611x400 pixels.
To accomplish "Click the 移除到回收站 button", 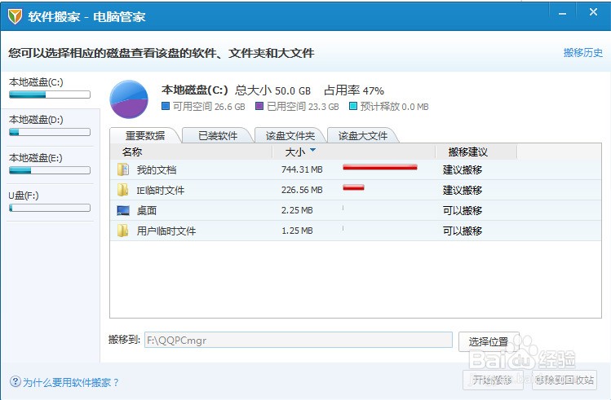I will coord(565,380).
